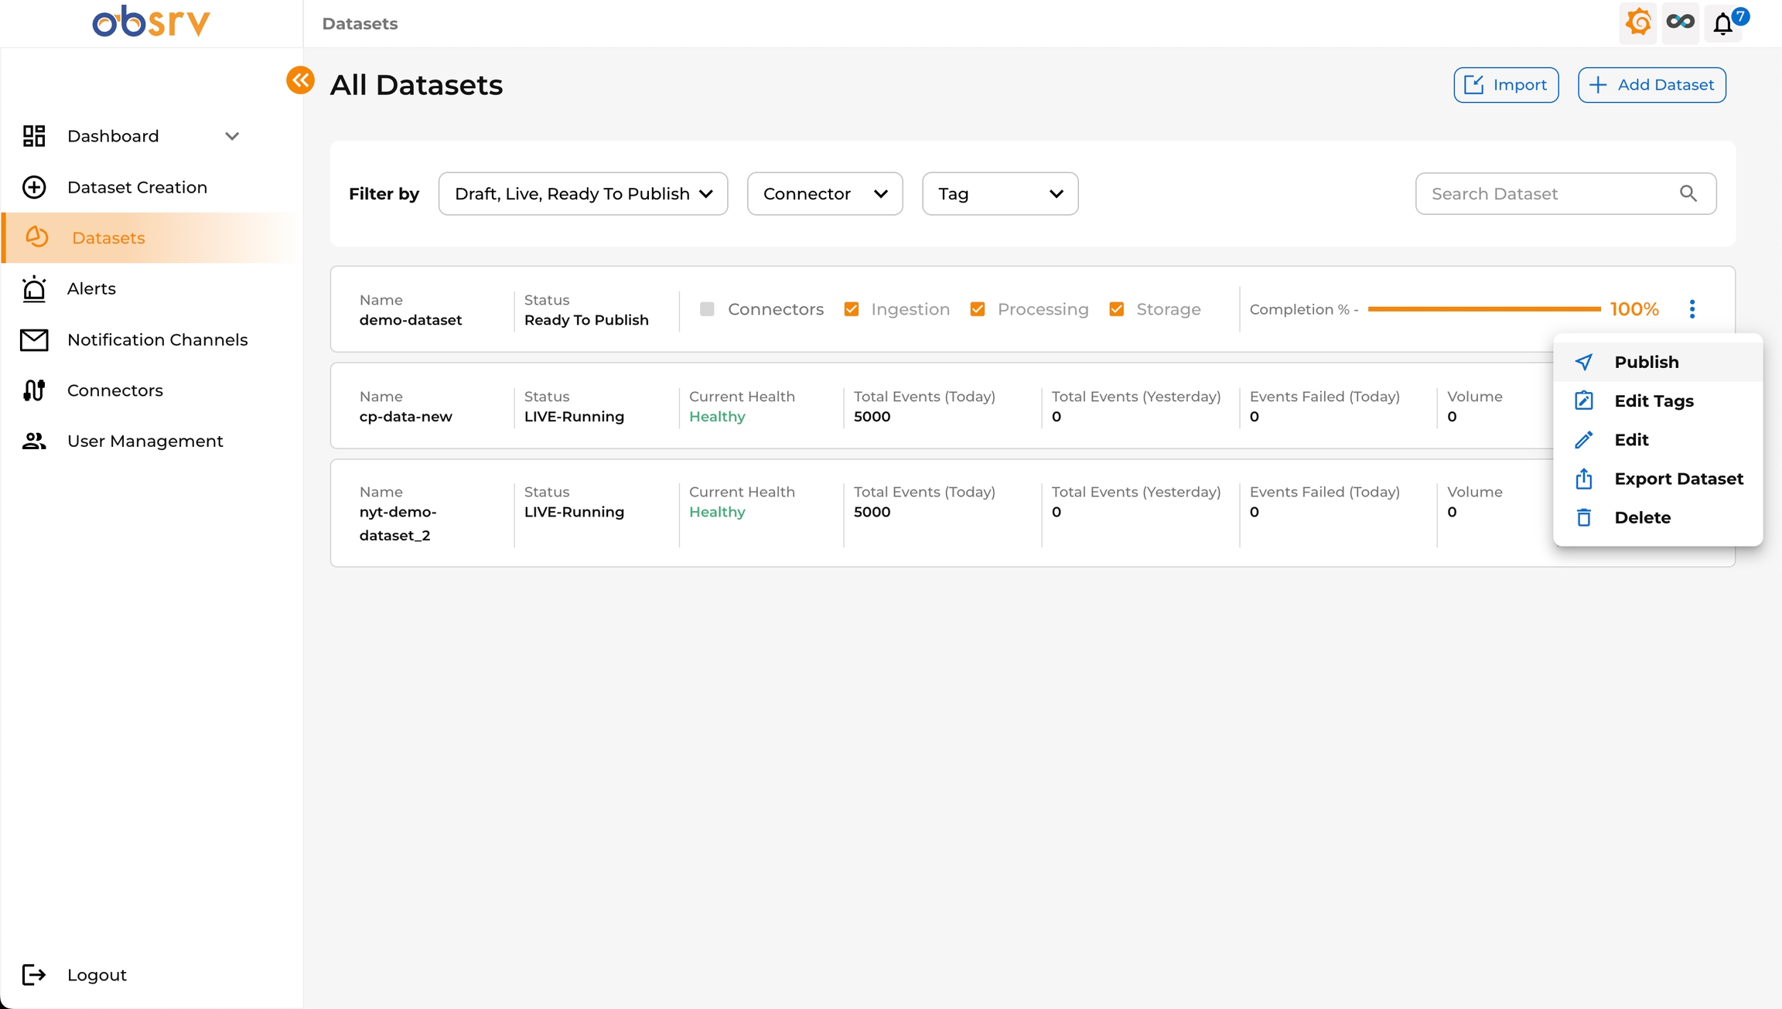
Task: Toggle the Storage checkbox on demo-dataset
Action: coord(1117,309)
